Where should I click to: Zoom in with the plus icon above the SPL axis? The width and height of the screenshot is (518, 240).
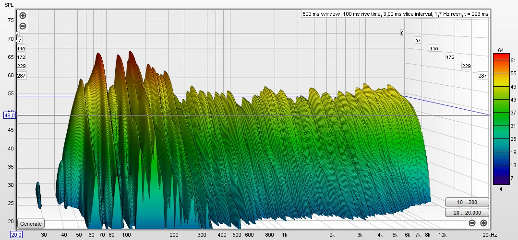tap(23, 15)
